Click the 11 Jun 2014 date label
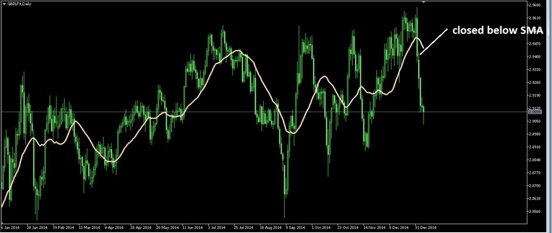The height and width of the screenshot is (233, 552). point(193,227)
